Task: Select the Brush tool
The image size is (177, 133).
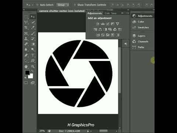Action: [x=33, y=34]
